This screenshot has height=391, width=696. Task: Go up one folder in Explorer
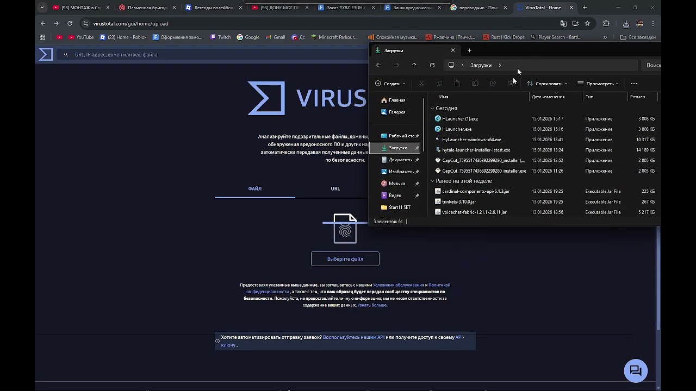point(414,65)
